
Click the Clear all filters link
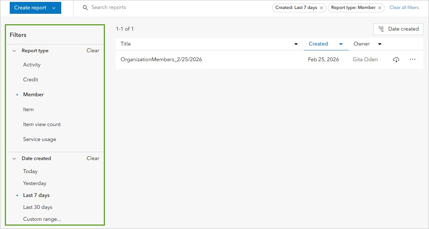tap(404, 7)
